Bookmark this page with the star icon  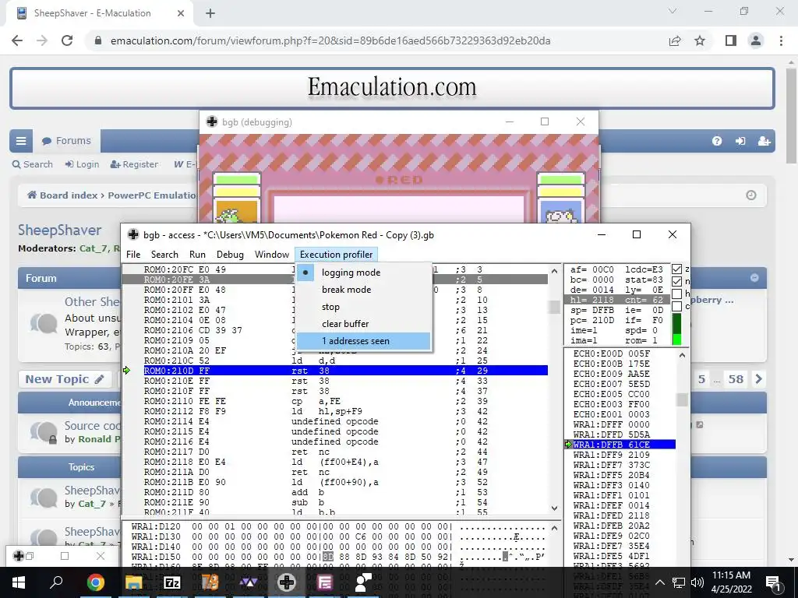click(x=700, y=40)
